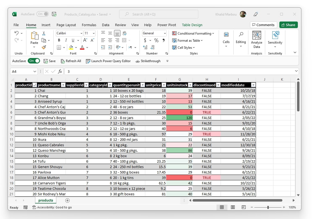312x219 pixels.
Task: Click the Format Painter brush icon
Action: pyautogui.click(x=44, y=47)
